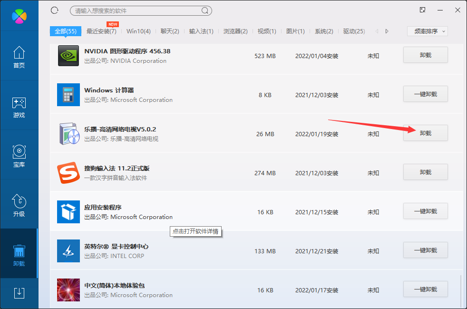Screen dimensions: 467x309
Task: Click the 搜狗输入法 Sogou icon
Action: pos(68,173)
